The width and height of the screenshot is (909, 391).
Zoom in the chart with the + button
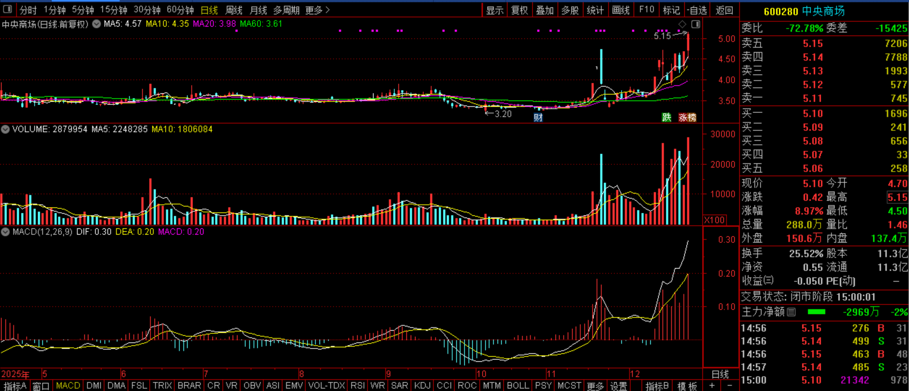712,386
